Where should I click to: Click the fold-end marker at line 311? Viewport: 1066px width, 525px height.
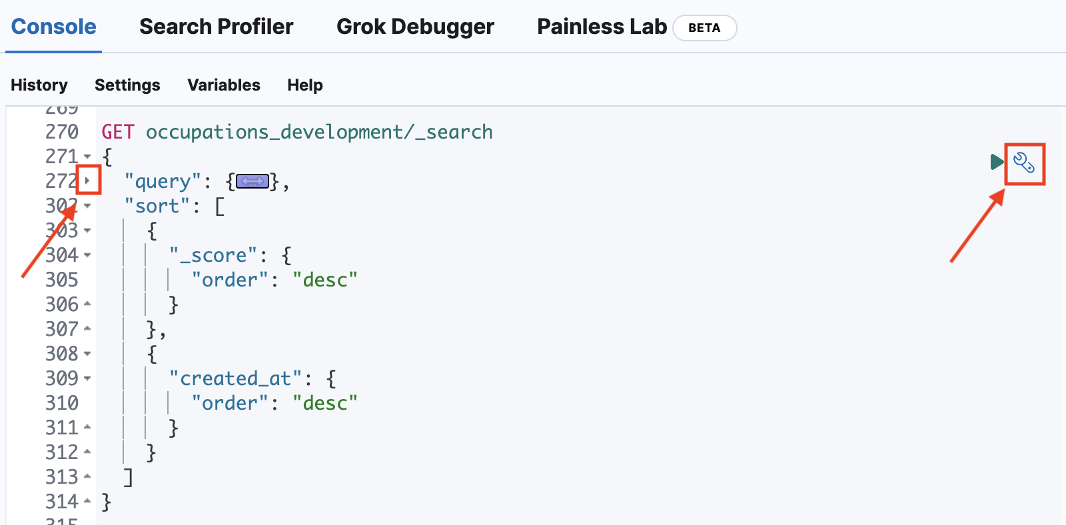tap(87, 428)
